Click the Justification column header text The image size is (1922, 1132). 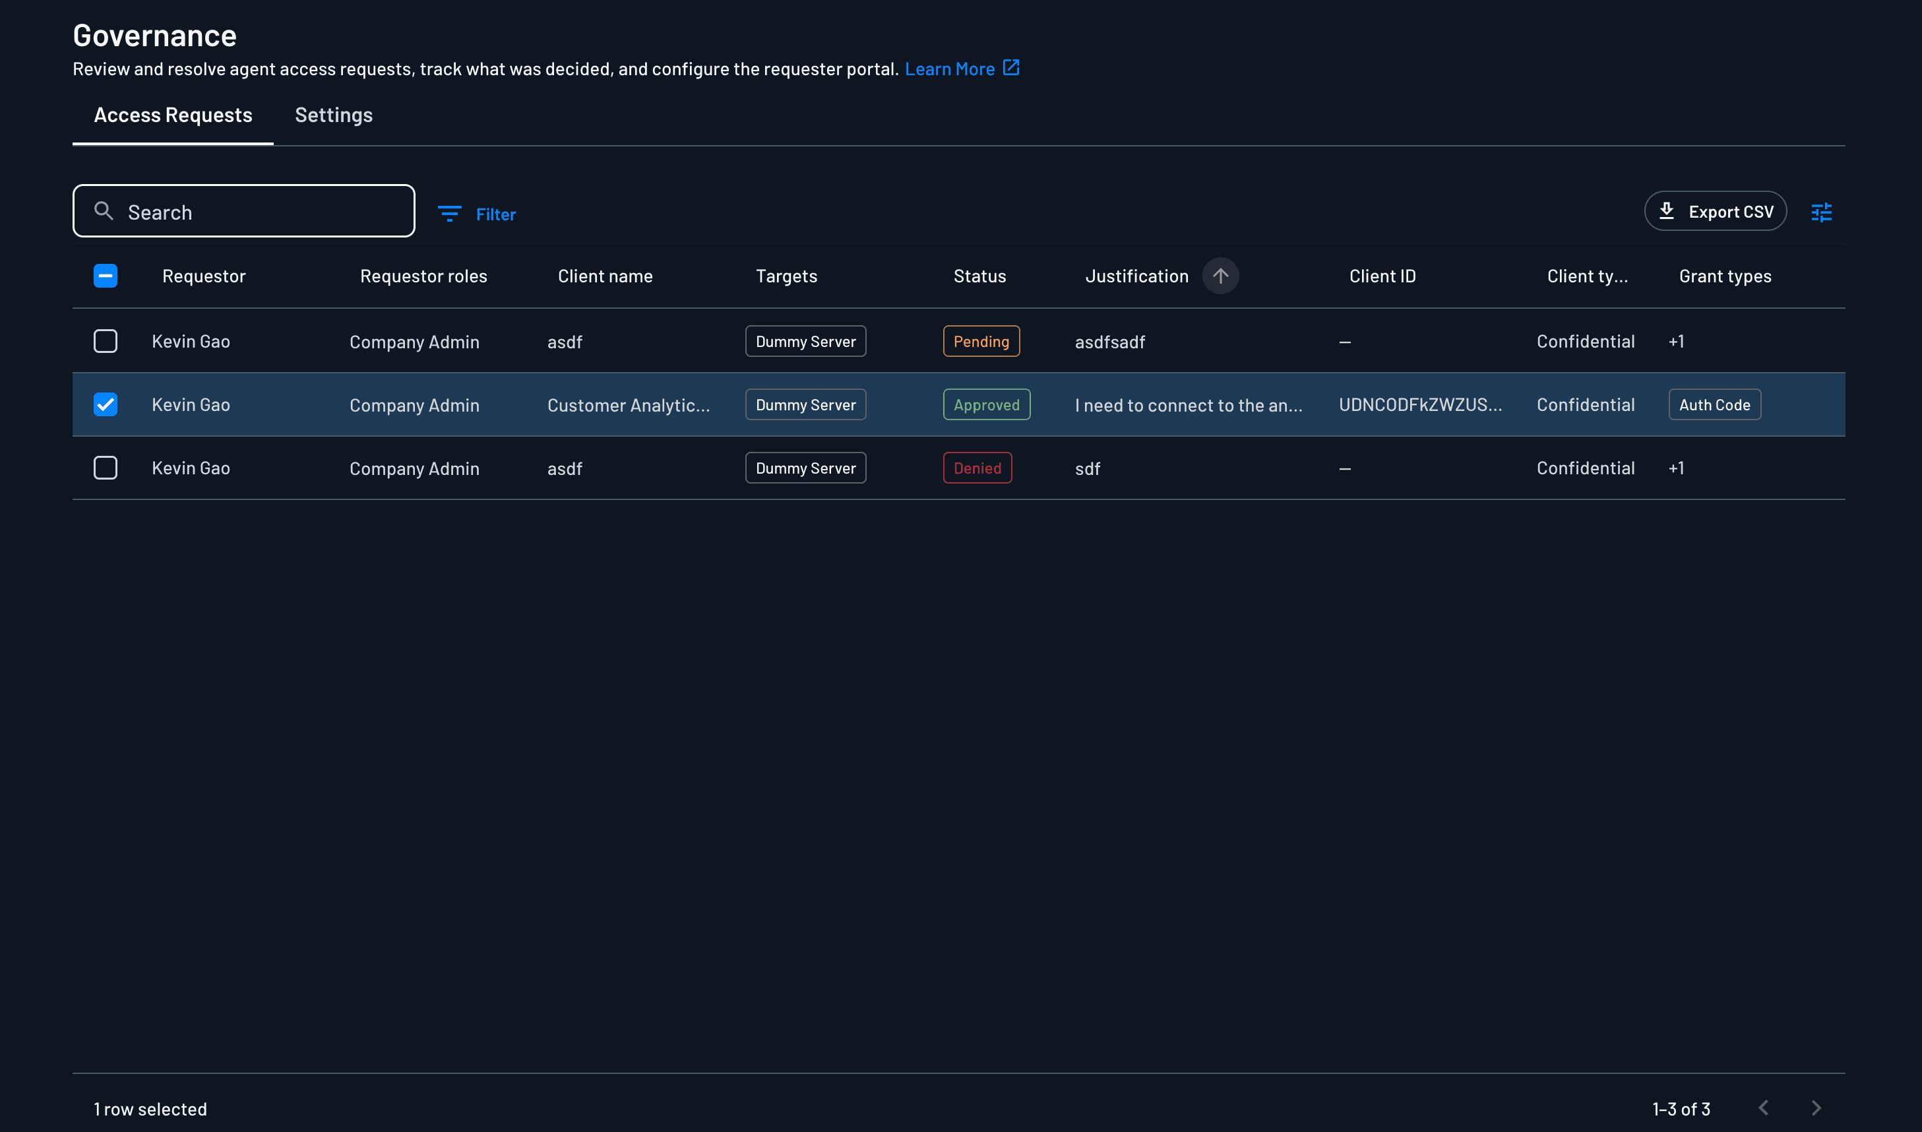coord(1136,276)
